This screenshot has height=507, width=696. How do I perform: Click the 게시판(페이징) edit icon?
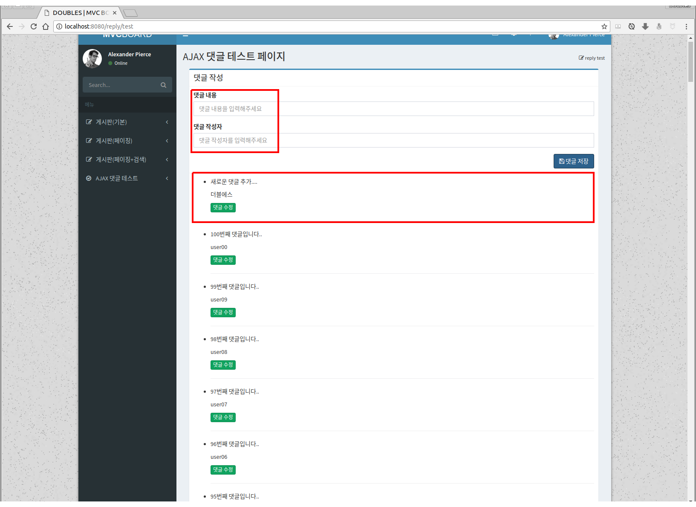click(x=89, y=141)
